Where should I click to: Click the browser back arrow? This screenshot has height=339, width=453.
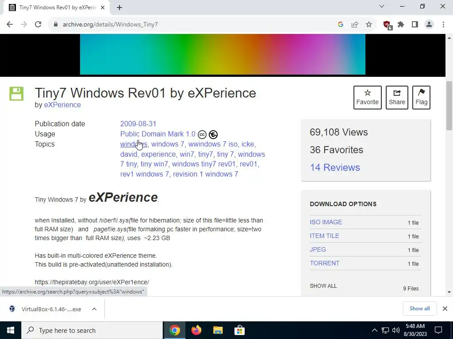[x=10, y=25]
